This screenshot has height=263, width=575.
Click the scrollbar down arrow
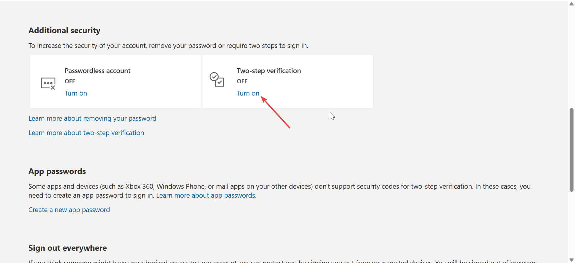[571, 260]
